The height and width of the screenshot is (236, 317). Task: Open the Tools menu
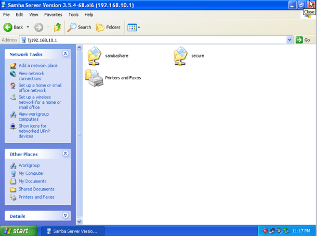[x=73, y=15]
